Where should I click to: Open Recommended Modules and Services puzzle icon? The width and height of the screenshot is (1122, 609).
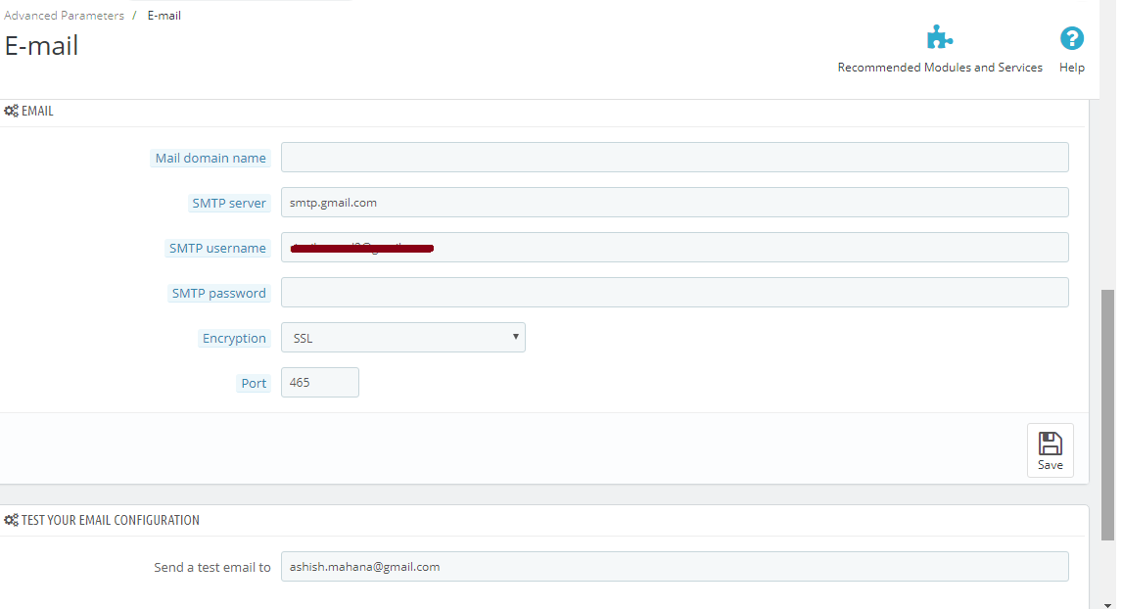[940, 37]
